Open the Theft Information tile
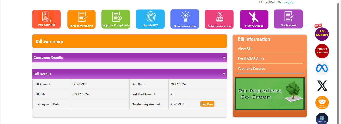This screenshot has width=341, height=124. 81,19
